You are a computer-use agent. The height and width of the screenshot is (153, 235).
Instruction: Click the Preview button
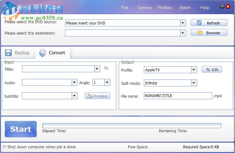(x=98, y=96)
